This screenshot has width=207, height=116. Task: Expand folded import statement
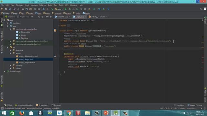[x=69, y=26]
